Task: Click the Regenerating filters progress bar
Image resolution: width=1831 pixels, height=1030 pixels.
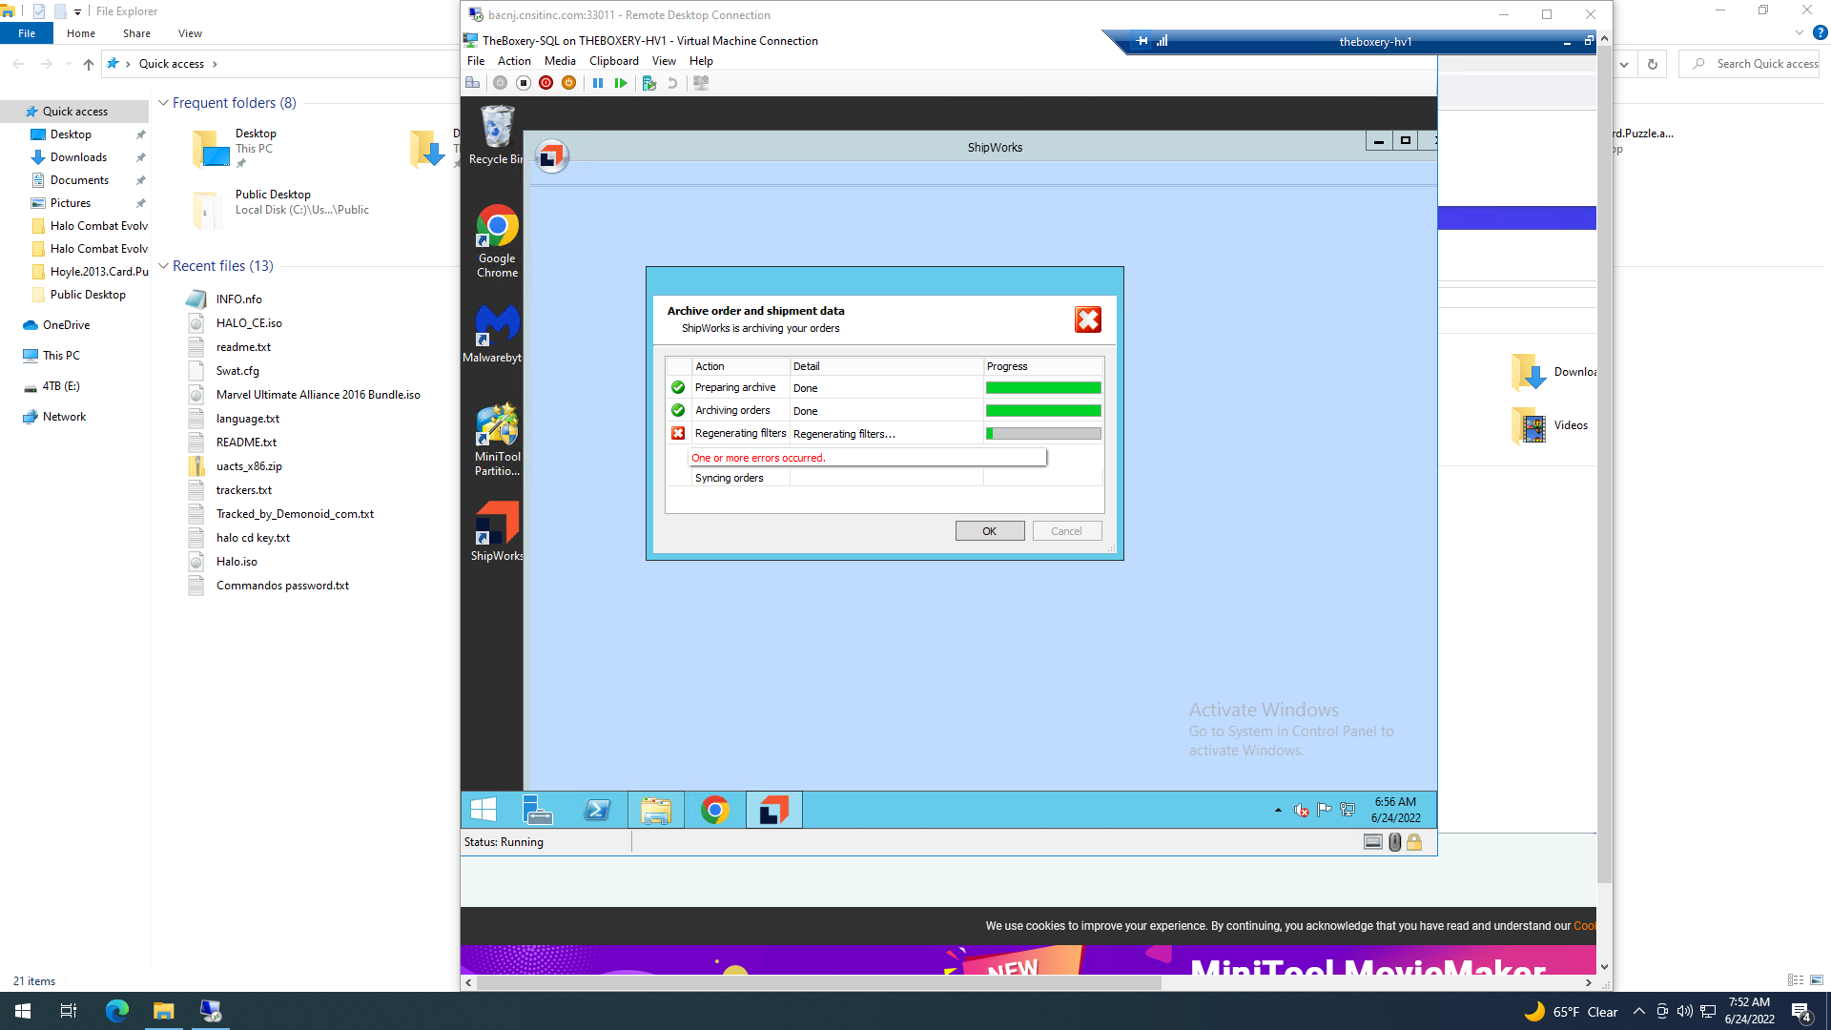Action: tap(1043, 434)
